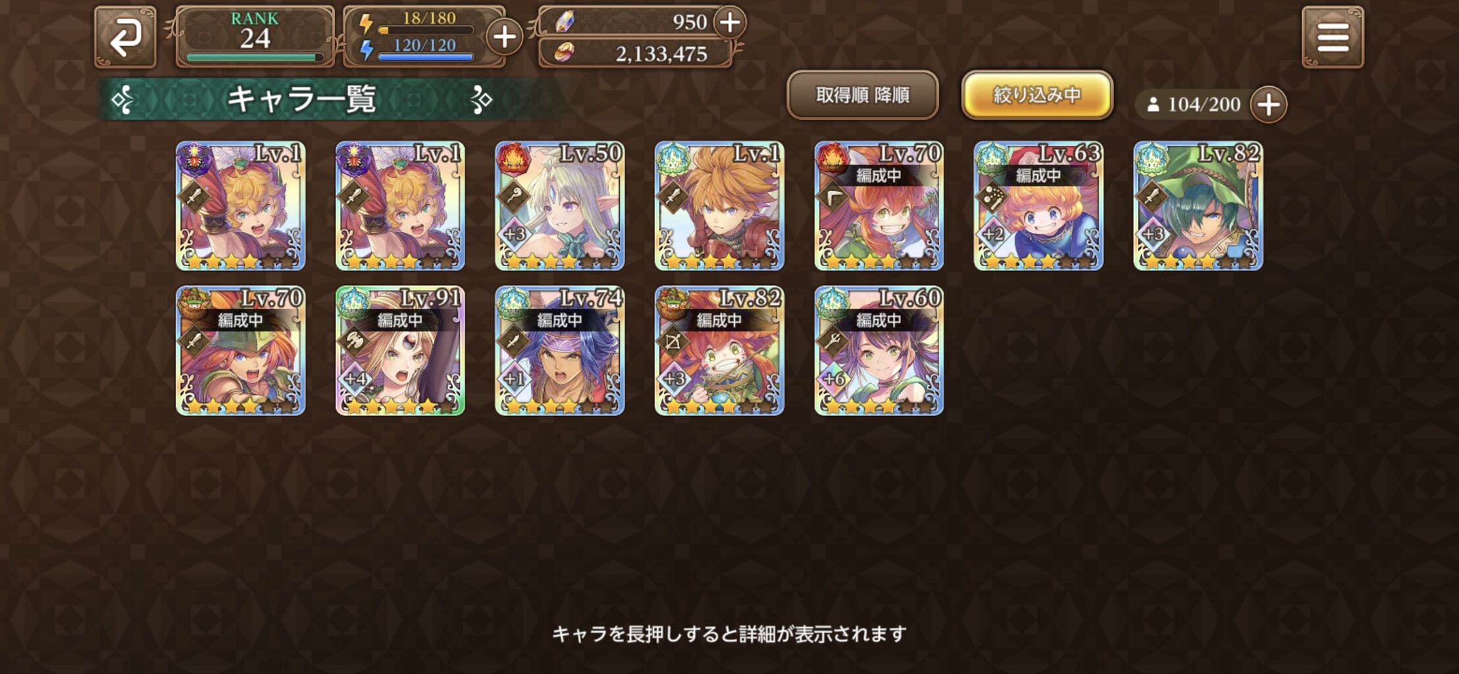Click the キャラ一覧 title banner
1459x674 pixels.
(303, 99)
